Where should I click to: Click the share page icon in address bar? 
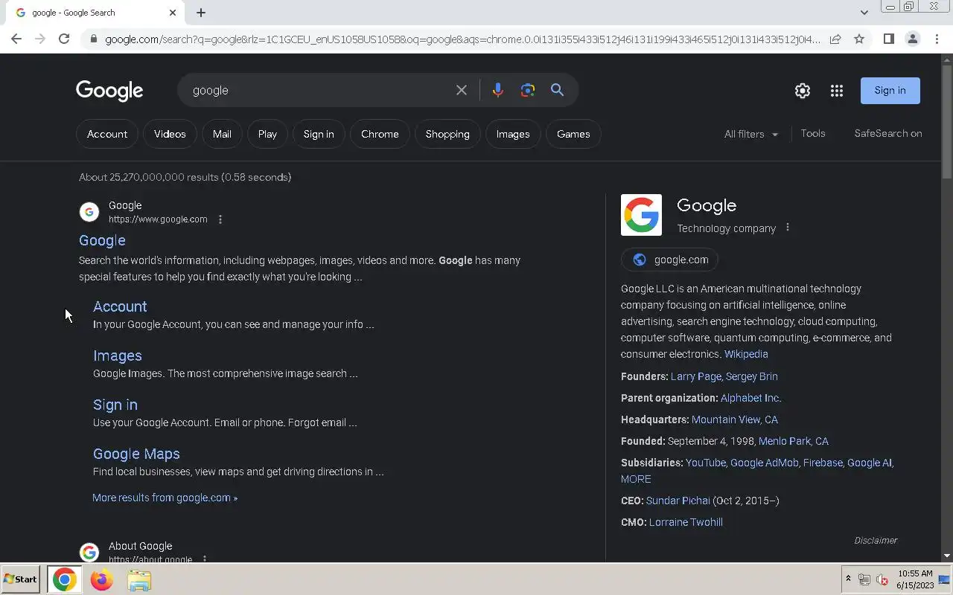click(x=835, y=39)
